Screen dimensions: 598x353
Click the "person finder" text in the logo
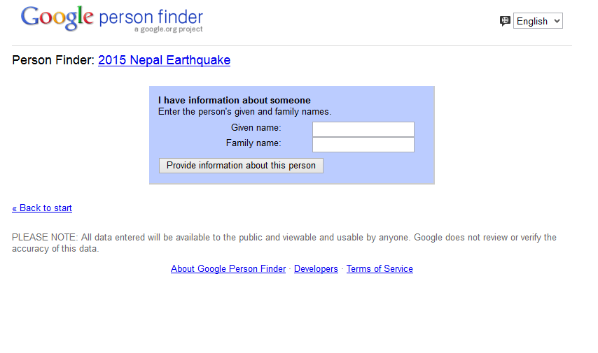[151, 17]
